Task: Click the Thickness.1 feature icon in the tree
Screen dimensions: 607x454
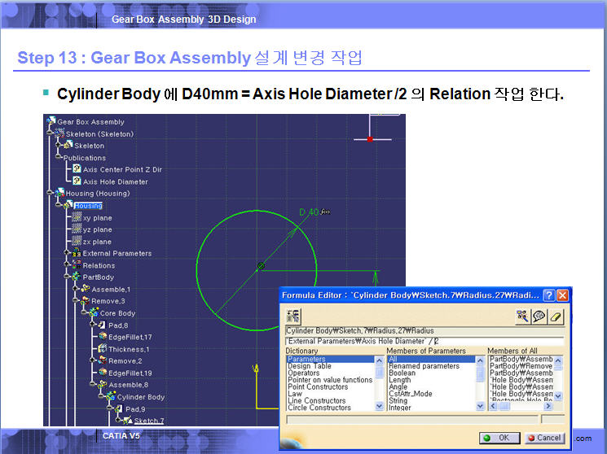Action: click(102, 349)
